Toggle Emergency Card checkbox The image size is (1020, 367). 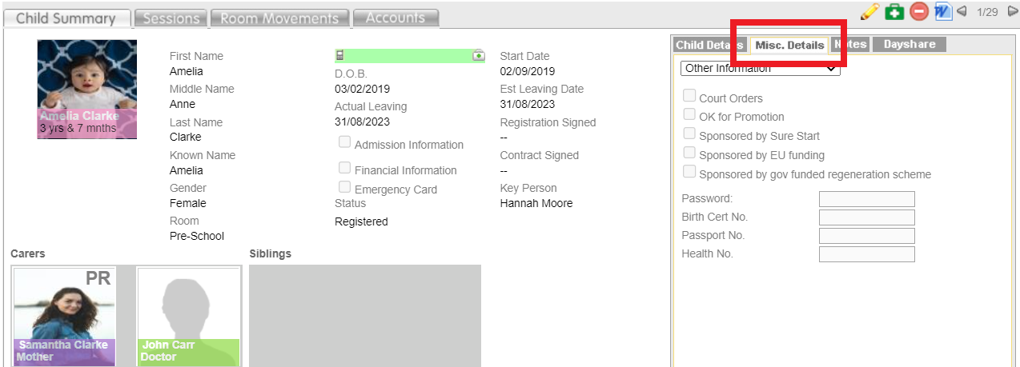[344, 187]
